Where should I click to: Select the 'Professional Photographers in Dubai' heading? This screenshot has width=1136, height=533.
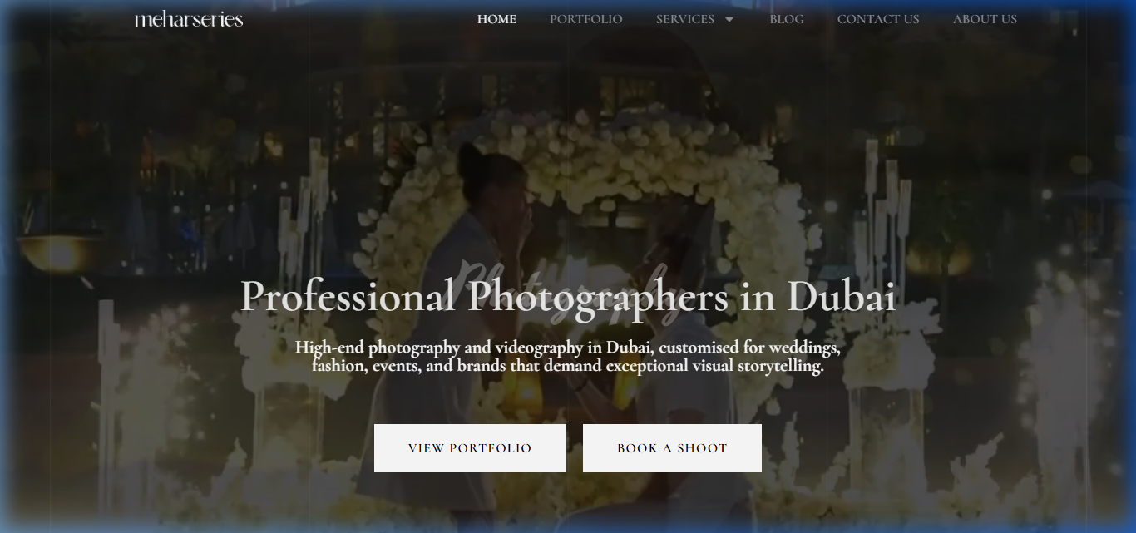click(x=568, y=297)
